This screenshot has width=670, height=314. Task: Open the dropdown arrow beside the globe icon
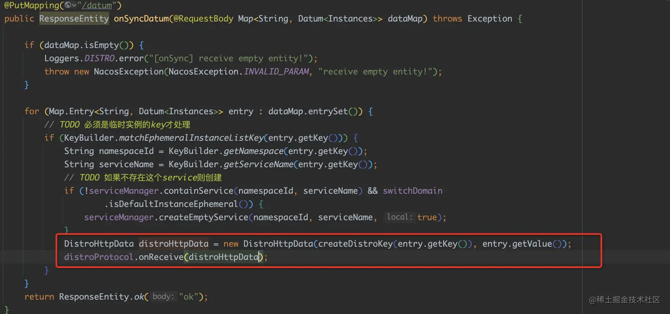[74, 5]
